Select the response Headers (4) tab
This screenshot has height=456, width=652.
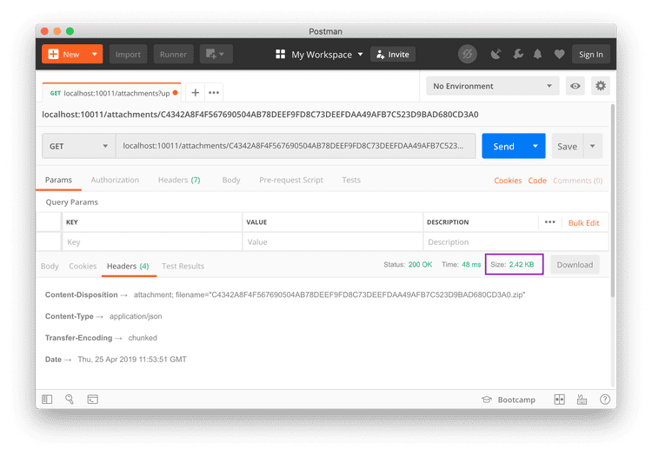tap(128, 266)
